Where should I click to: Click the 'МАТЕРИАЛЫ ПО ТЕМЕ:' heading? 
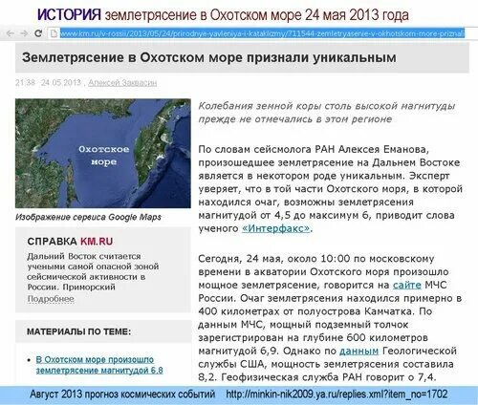coord(78,331)
